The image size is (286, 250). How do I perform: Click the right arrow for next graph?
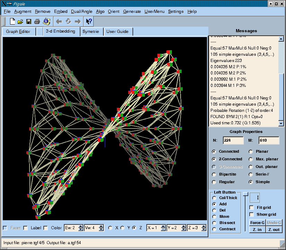point(78,21)
